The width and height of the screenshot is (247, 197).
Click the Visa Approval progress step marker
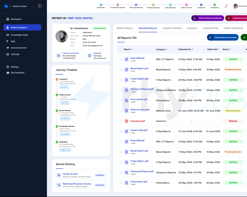coord(170,5)
